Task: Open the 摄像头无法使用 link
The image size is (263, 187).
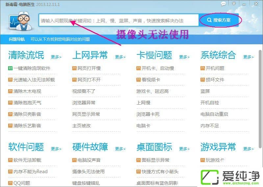Action: click(88, 172)
